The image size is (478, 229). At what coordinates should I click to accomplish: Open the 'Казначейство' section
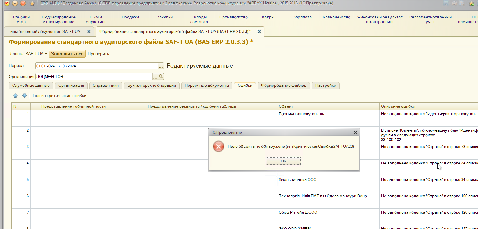(x=337, y=17)
